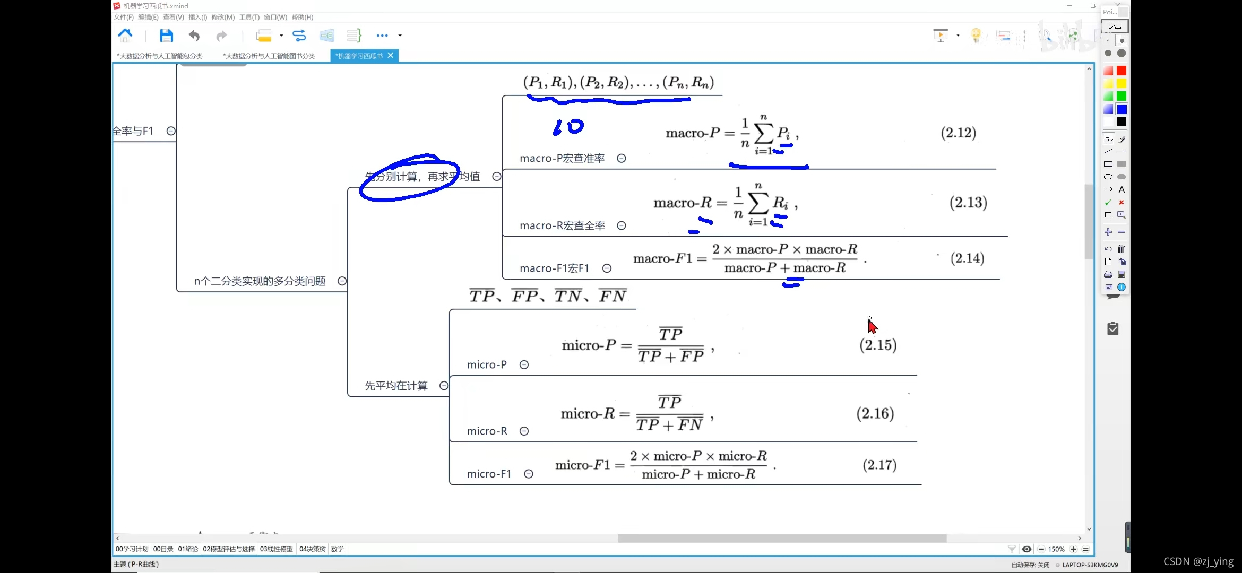Pick the solid green color swatch
The height and width of the screenshot is (573, 1242).
[1122, 96]
